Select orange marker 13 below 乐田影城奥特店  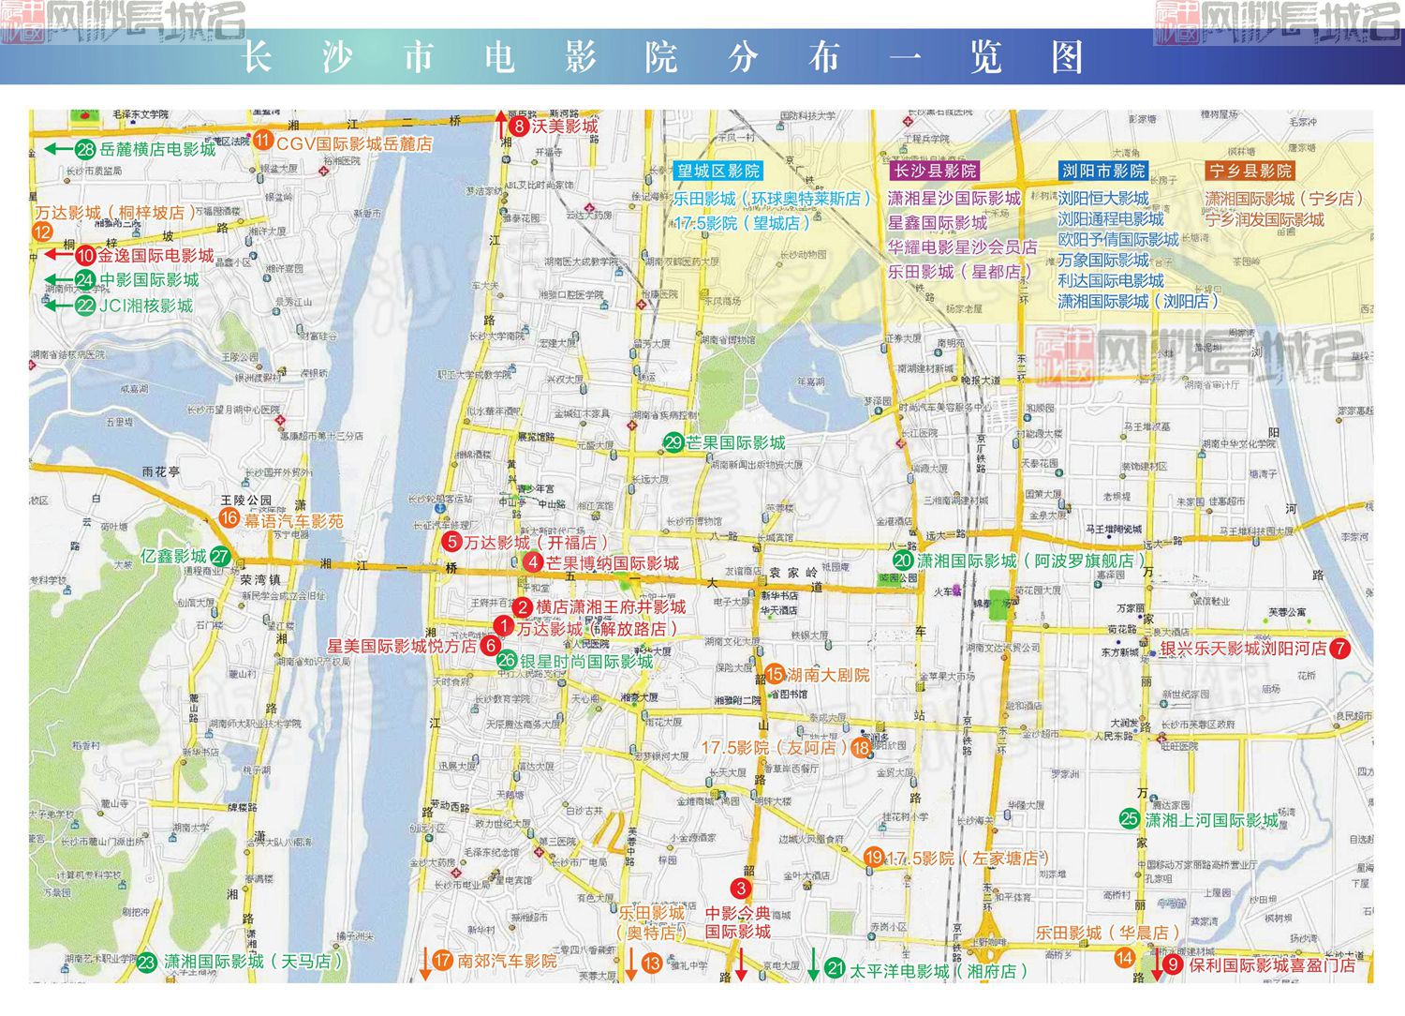(x=652, y=963)
